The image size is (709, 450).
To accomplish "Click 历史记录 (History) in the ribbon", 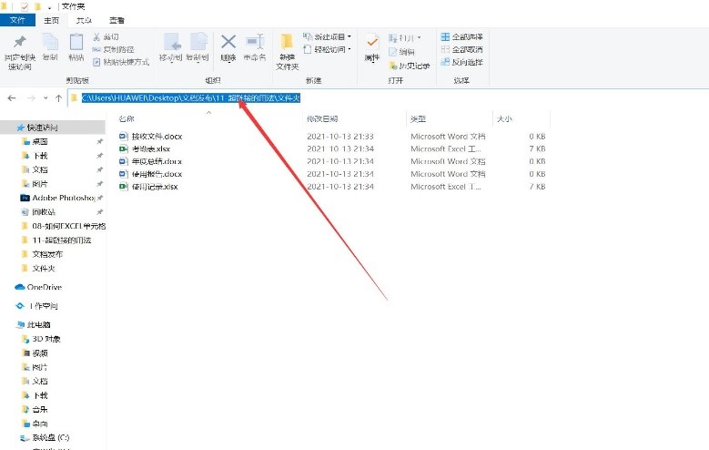I will tap(410, 66).
